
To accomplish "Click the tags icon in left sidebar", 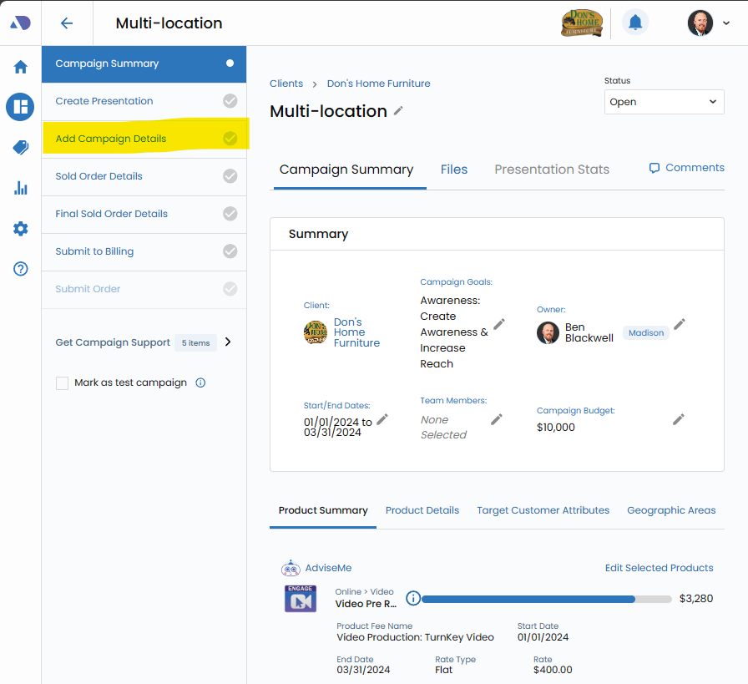I will click(20, 148).
